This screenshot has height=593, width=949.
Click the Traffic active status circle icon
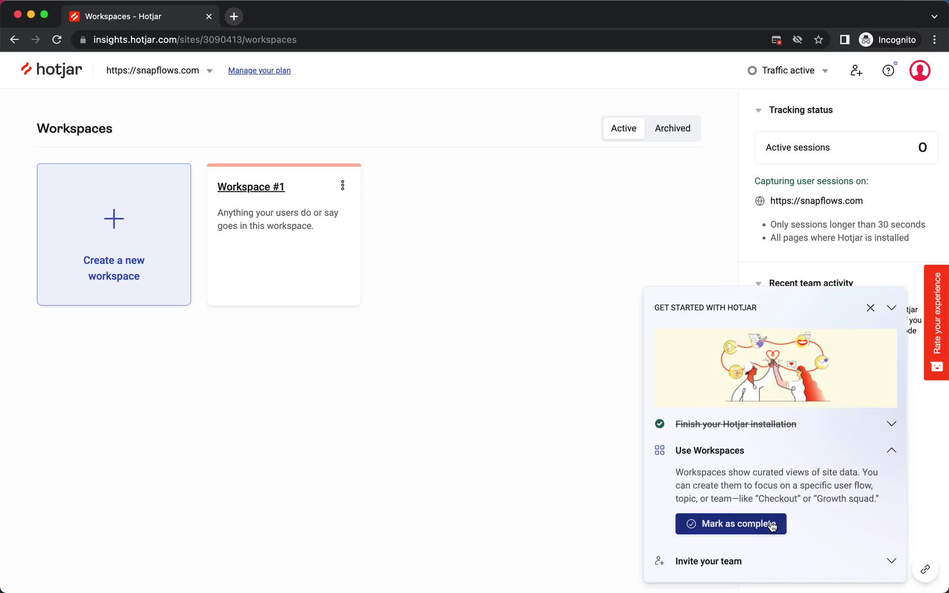[x=752, y=71]
